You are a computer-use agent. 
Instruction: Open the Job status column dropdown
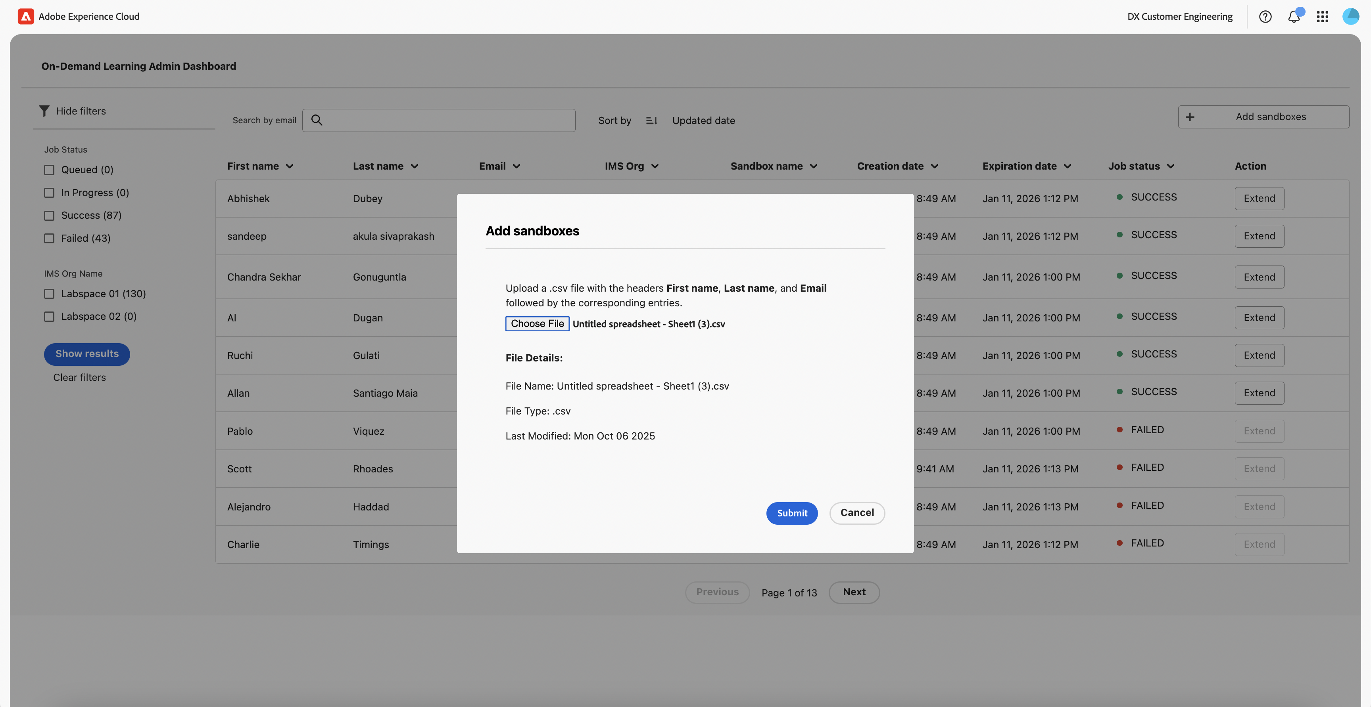1170,166
